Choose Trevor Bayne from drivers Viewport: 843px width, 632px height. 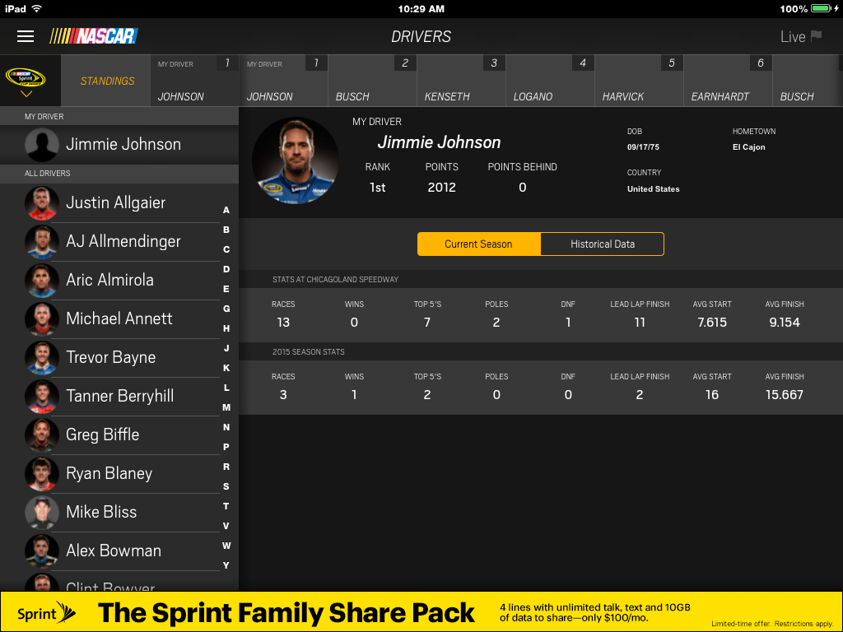tap(119, 357)
